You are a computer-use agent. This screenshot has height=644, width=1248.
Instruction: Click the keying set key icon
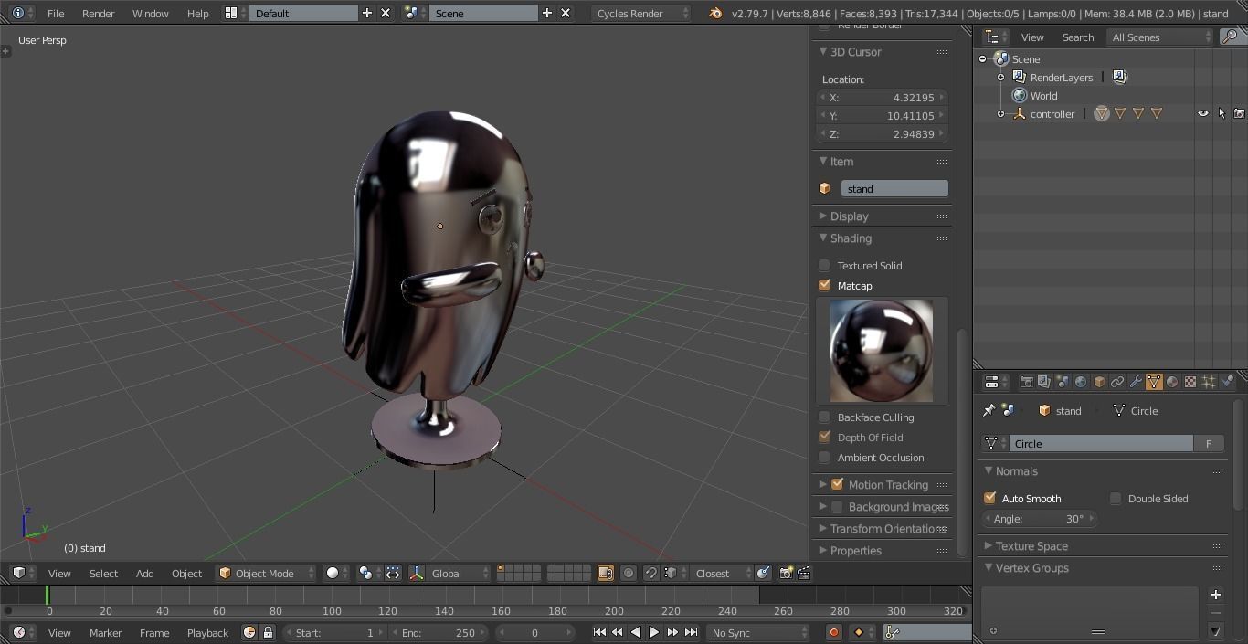(893, 632)
